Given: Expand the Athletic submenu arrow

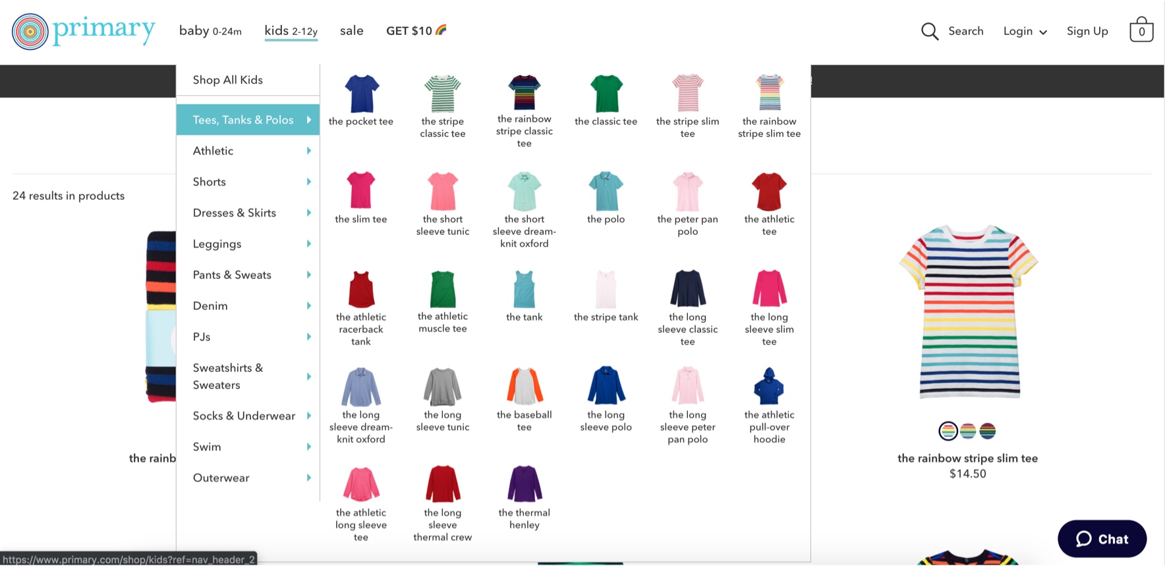Looking at the screenshot, I should pos(308,151).
